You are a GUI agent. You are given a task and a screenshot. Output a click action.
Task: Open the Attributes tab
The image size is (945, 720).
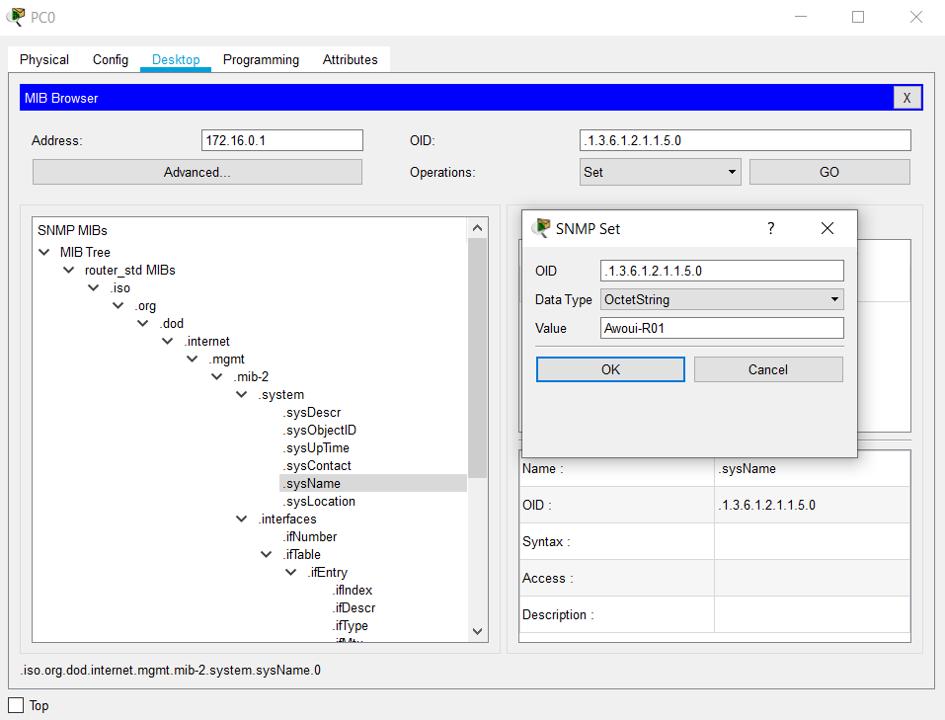coord(351,59)
